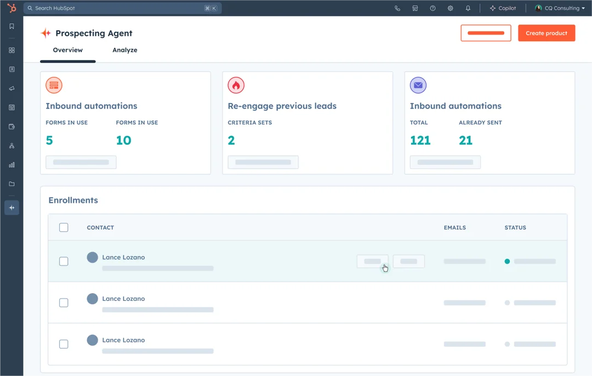Screen dimensions: 592x376
Task: Open help via the question mark icon
Action: tap(432, 8)
